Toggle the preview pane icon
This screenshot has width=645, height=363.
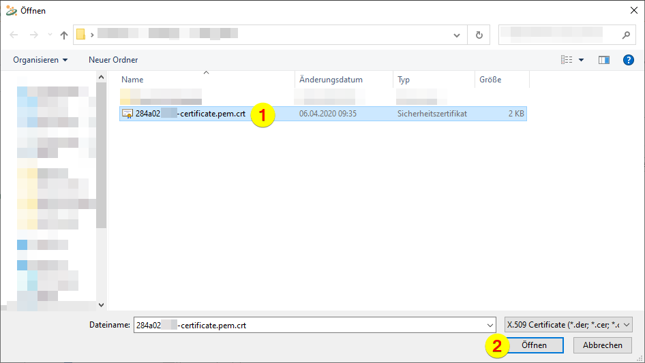pos(603,60)
